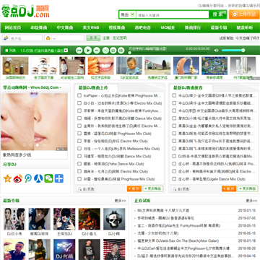Click the user avatar icon beside username field
The height and width of the screenshot is (260, 260).
(6, 38)
